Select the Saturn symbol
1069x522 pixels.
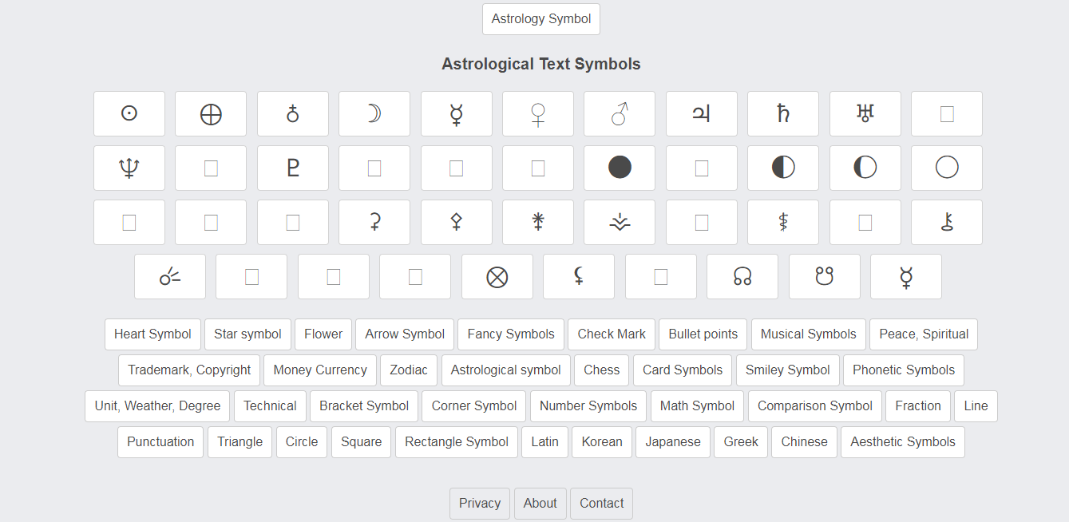point(783,113)
